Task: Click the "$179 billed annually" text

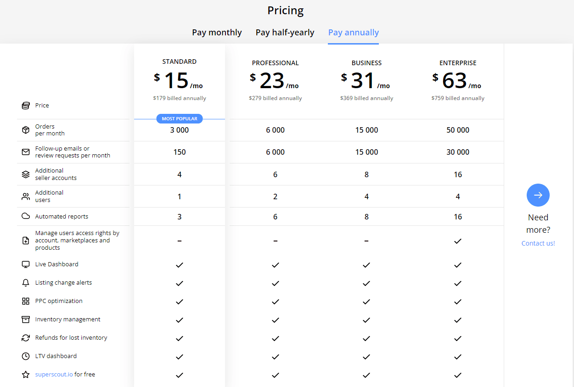Action: pos(180,98)
